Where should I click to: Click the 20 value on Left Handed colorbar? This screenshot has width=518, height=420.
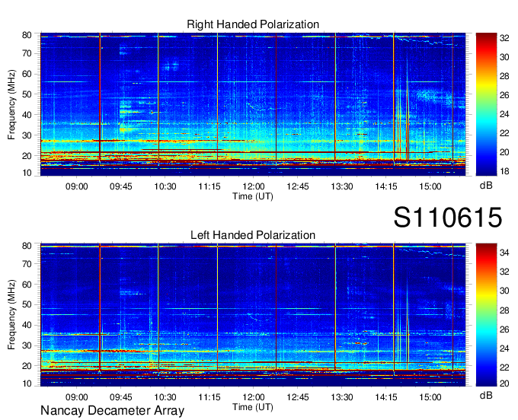pos(504,383)
